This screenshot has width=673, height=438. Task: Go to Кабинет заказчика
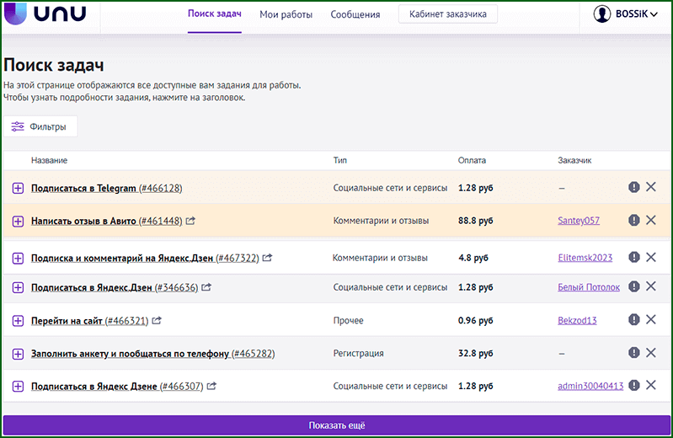[x=447, y=14]
